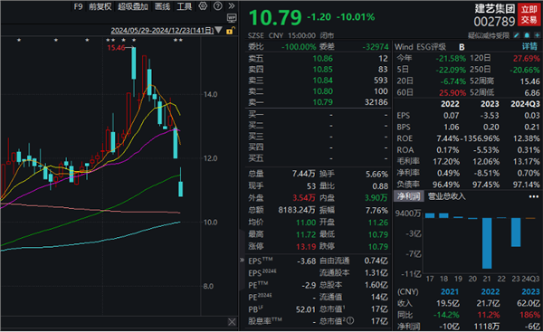Viewport: 543px width, 332px height.
Task: Open the help question-mark icon
Action: 218,6
